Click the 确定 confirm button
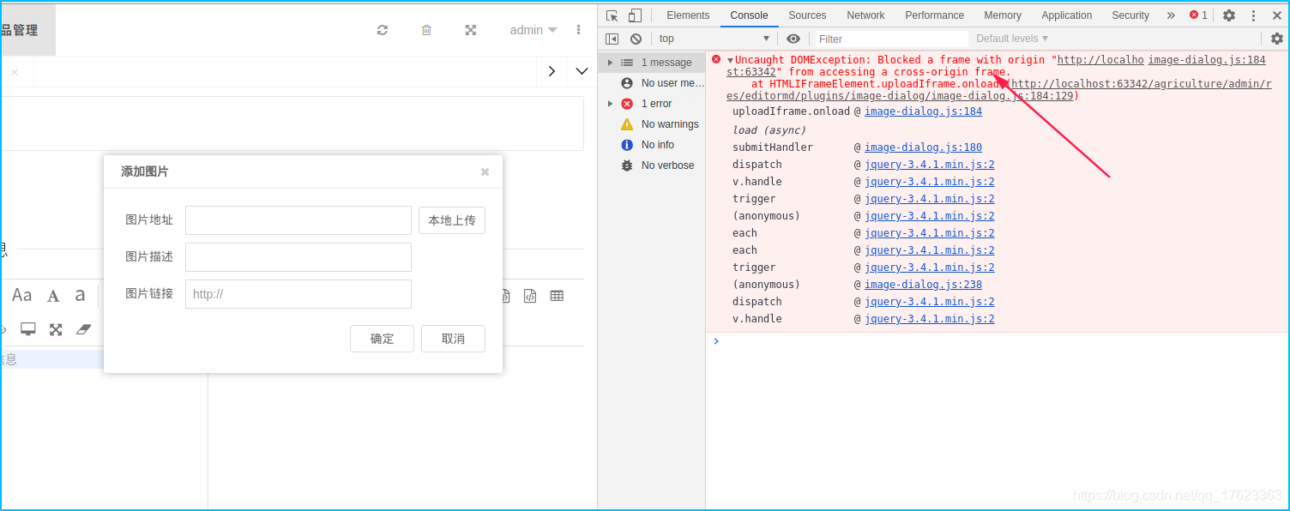1290x511 pixels. pyautogui.click(x=382, y=339)
